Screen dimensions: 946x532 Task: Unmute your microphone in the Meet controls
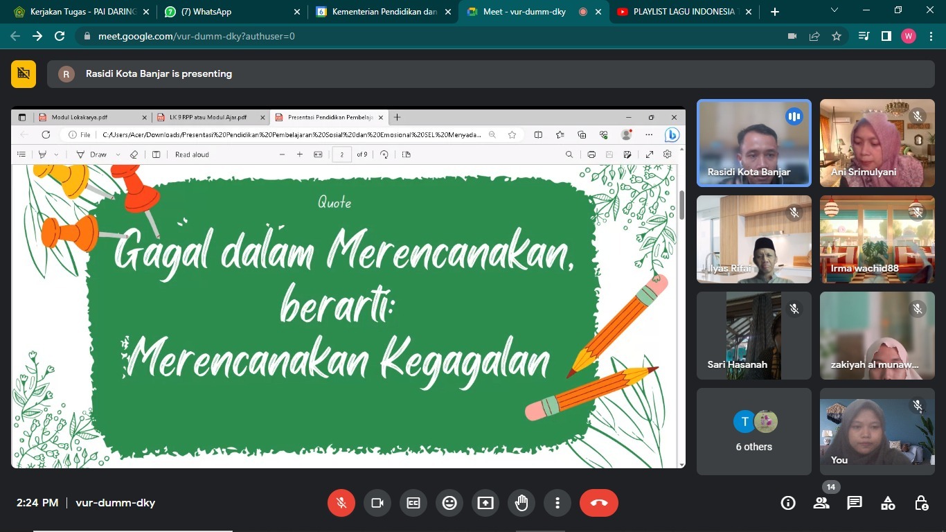(341, 503)
